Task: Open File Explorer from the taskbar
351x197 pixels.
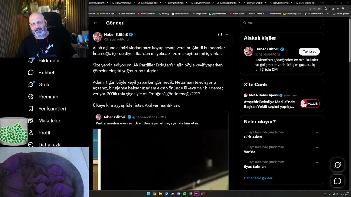Action: pyautogui.click(x=160, y=194)
